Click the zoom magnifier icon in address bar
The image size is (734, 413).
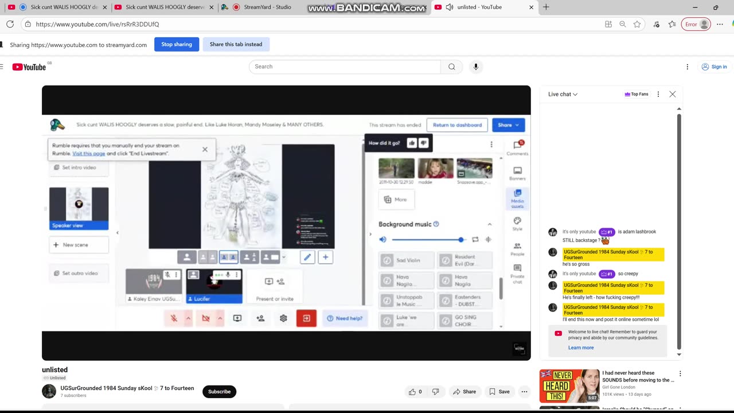[x=623, y=24]
